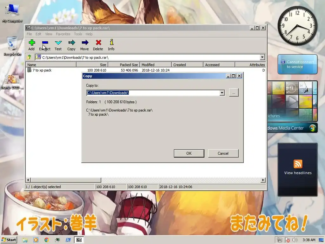Sort by the Accessed column header
This screenshot has width=325, height=244.
[x=219, y=65]
